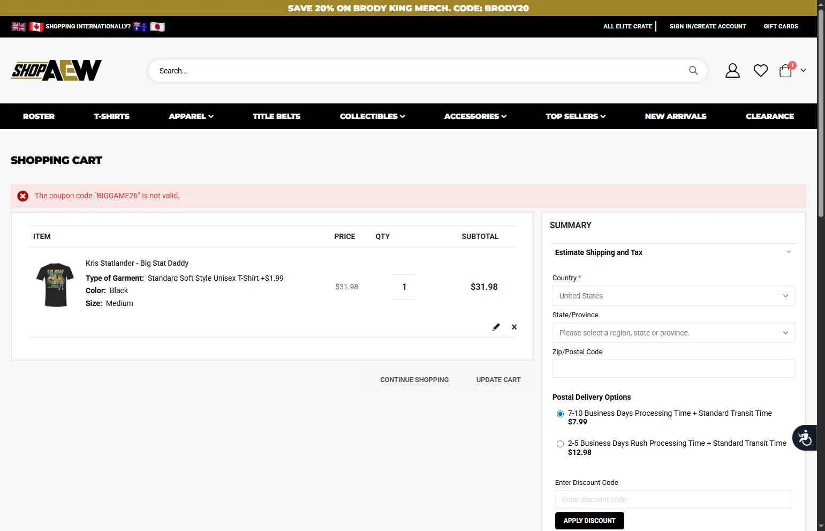Collapse Estimate Shipping and Tax section
Viewport: 825px width, 531px height.
tap(673, 252)
